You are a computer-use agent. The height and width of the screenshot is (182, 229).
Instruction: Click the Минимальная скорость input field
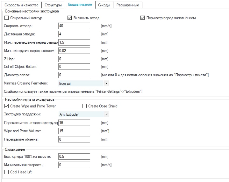[74, 165]
